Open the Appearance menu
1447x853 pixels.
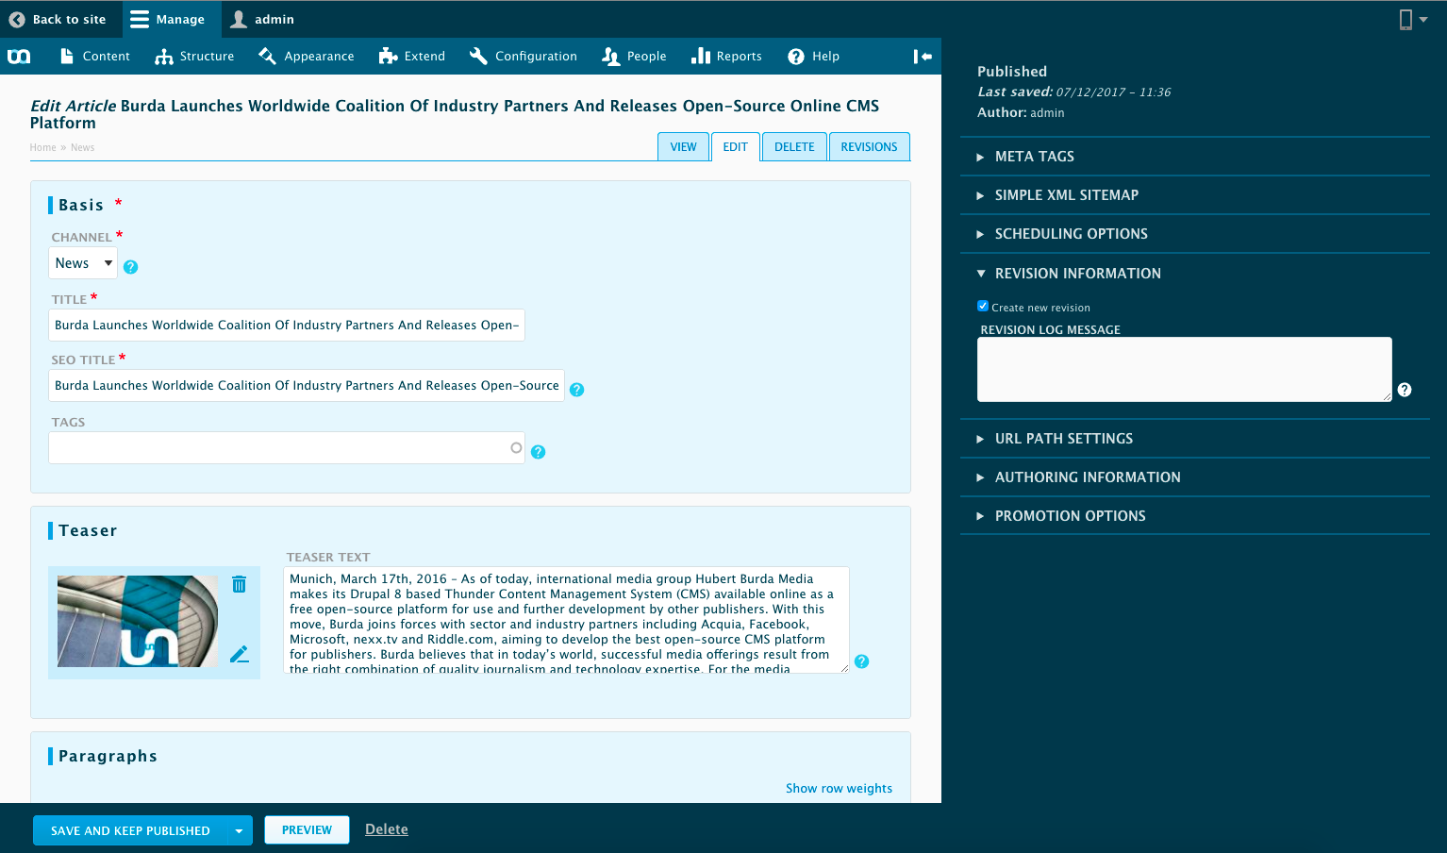click(307, 57)
